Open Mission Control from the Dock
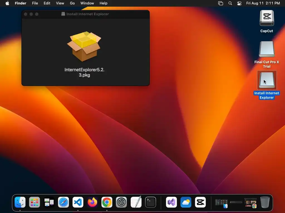This screenshot has height=213, width=285. tap(49, 202)
